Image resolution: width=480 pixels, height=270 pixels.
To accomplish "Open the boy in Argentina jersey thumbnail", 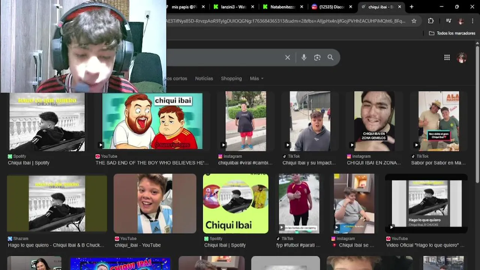I will tap(155, 204).
